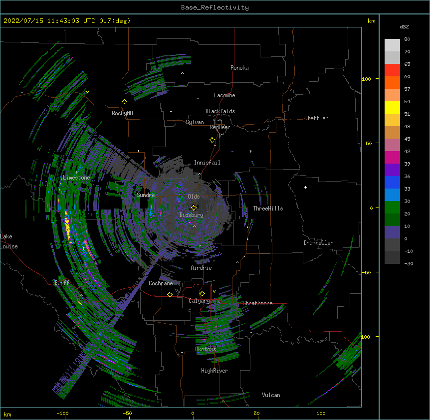
Task: Select the Drumheller label
Action: coord(318,243)
